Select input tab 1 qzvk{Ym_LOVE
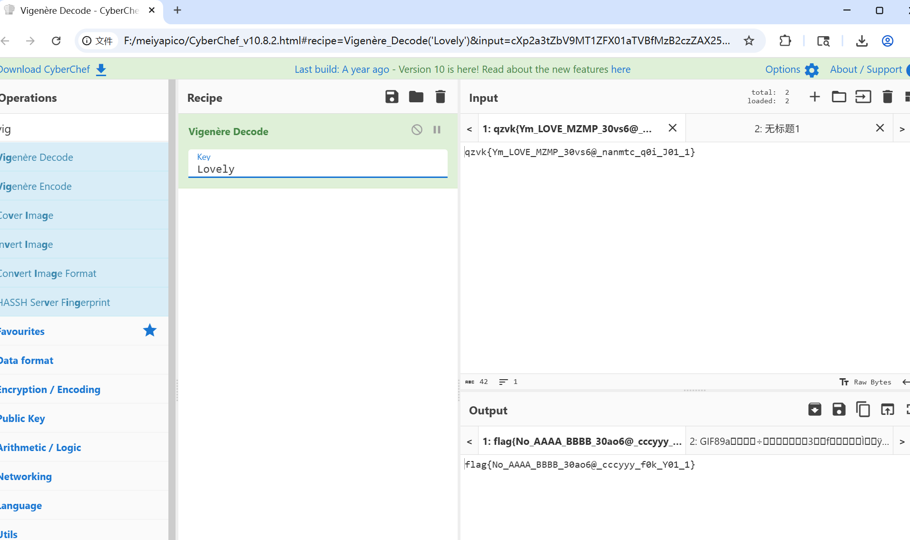 pos(567,128)
